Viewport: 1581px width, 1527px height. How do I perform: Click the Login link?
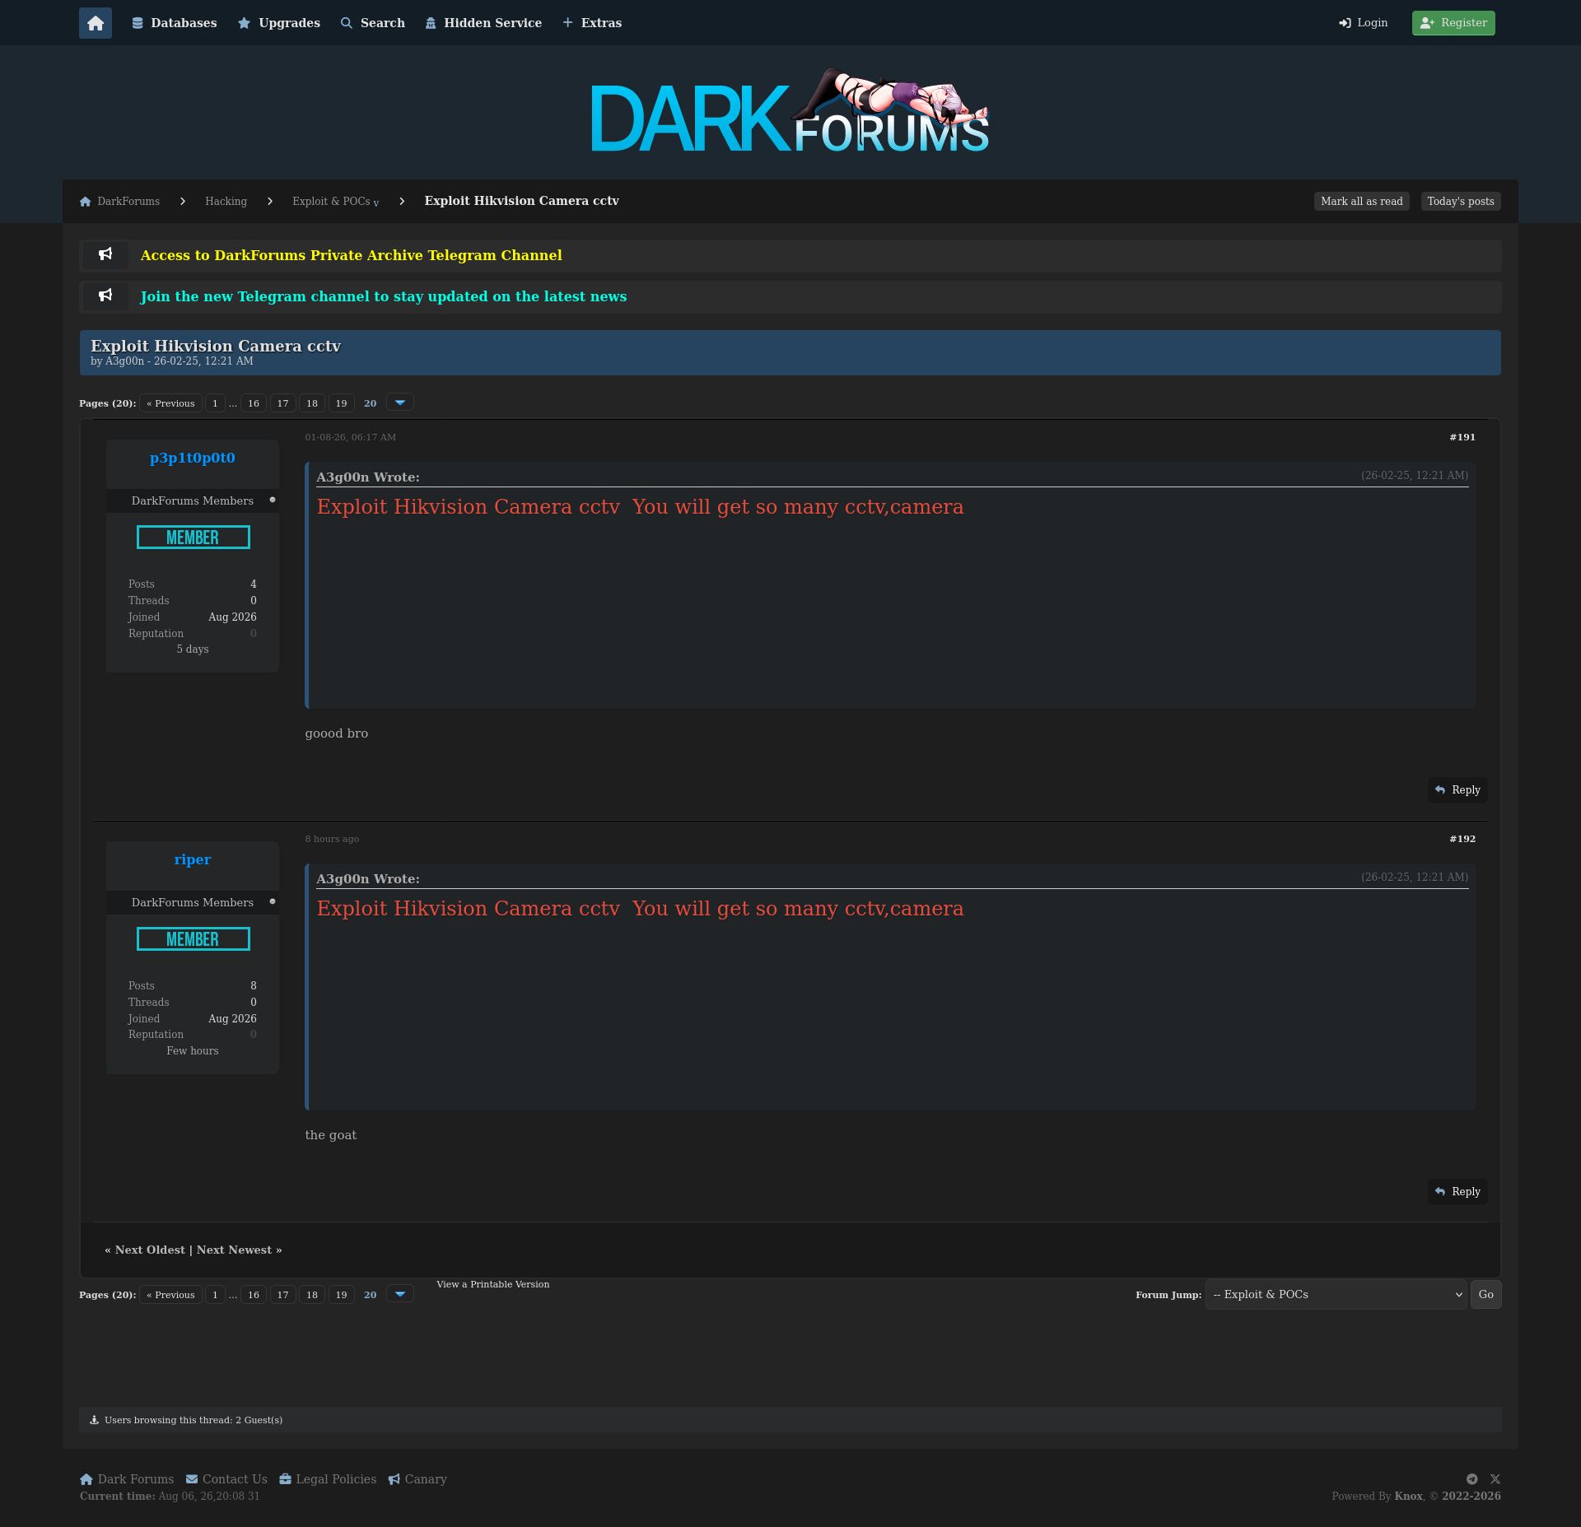(x=1363, y=23)
